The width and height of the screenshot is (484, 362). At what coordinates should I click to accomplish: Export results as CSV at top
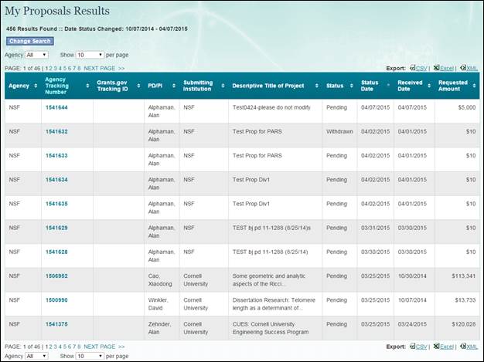(x=420, y=68)
